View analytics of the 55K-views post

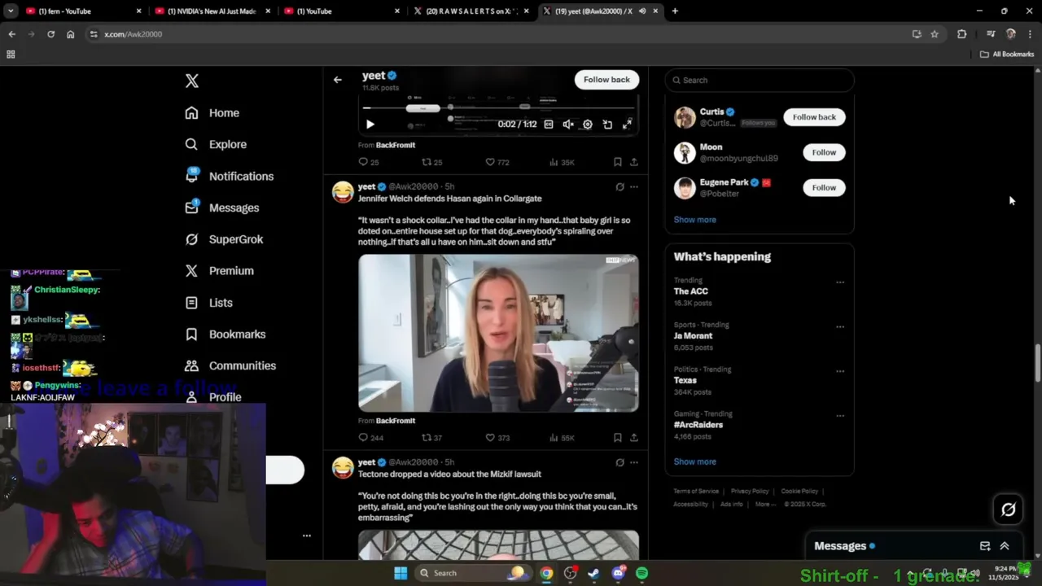562,438
